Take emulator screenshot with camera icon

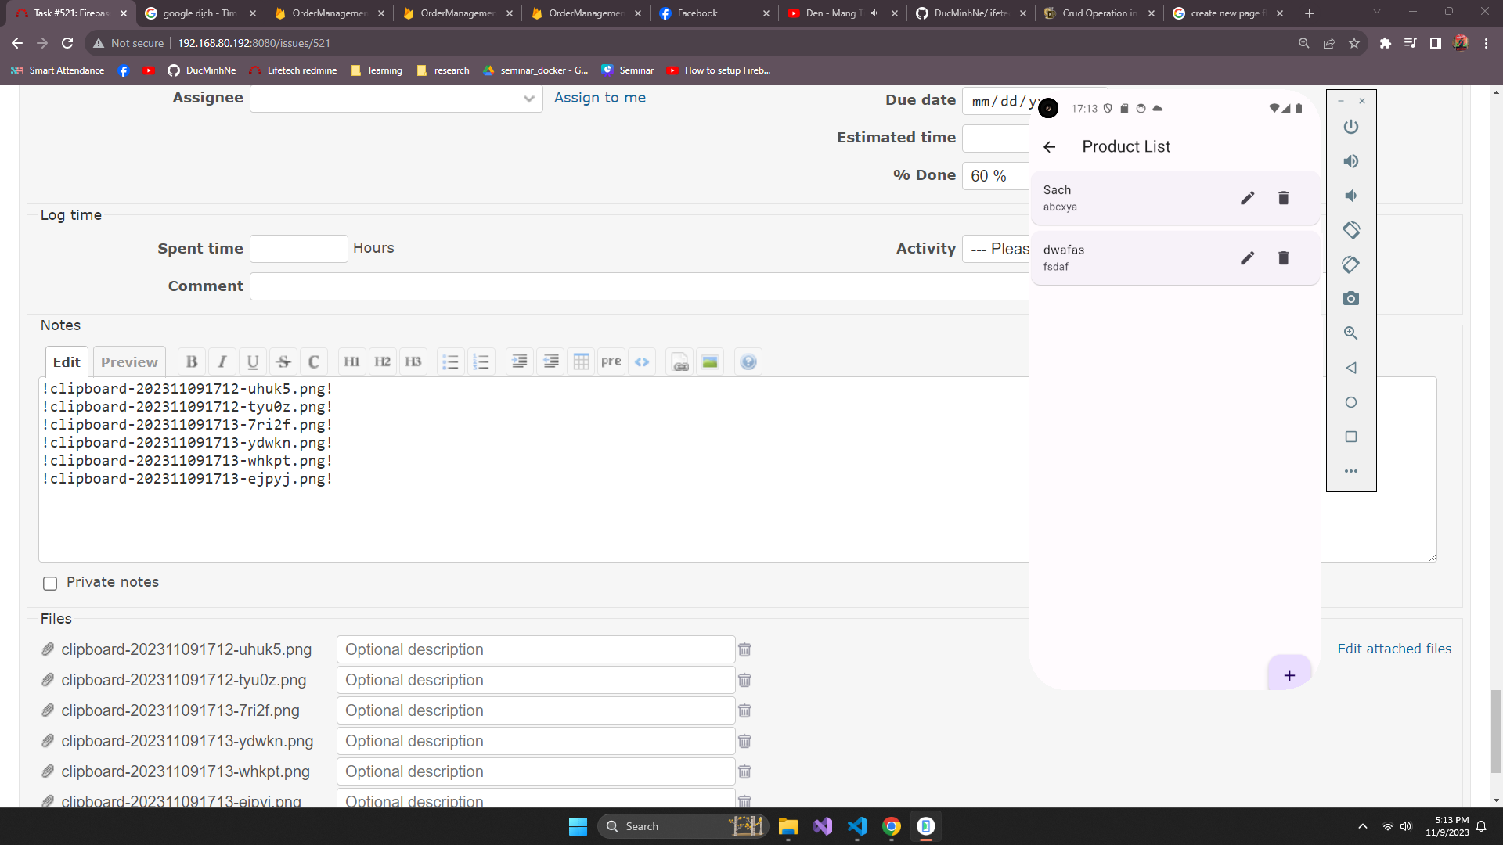(1350, 299)
